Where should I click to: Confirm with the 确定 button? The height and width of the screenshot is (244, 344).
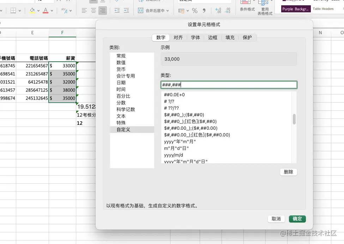(x=297, y=219)
